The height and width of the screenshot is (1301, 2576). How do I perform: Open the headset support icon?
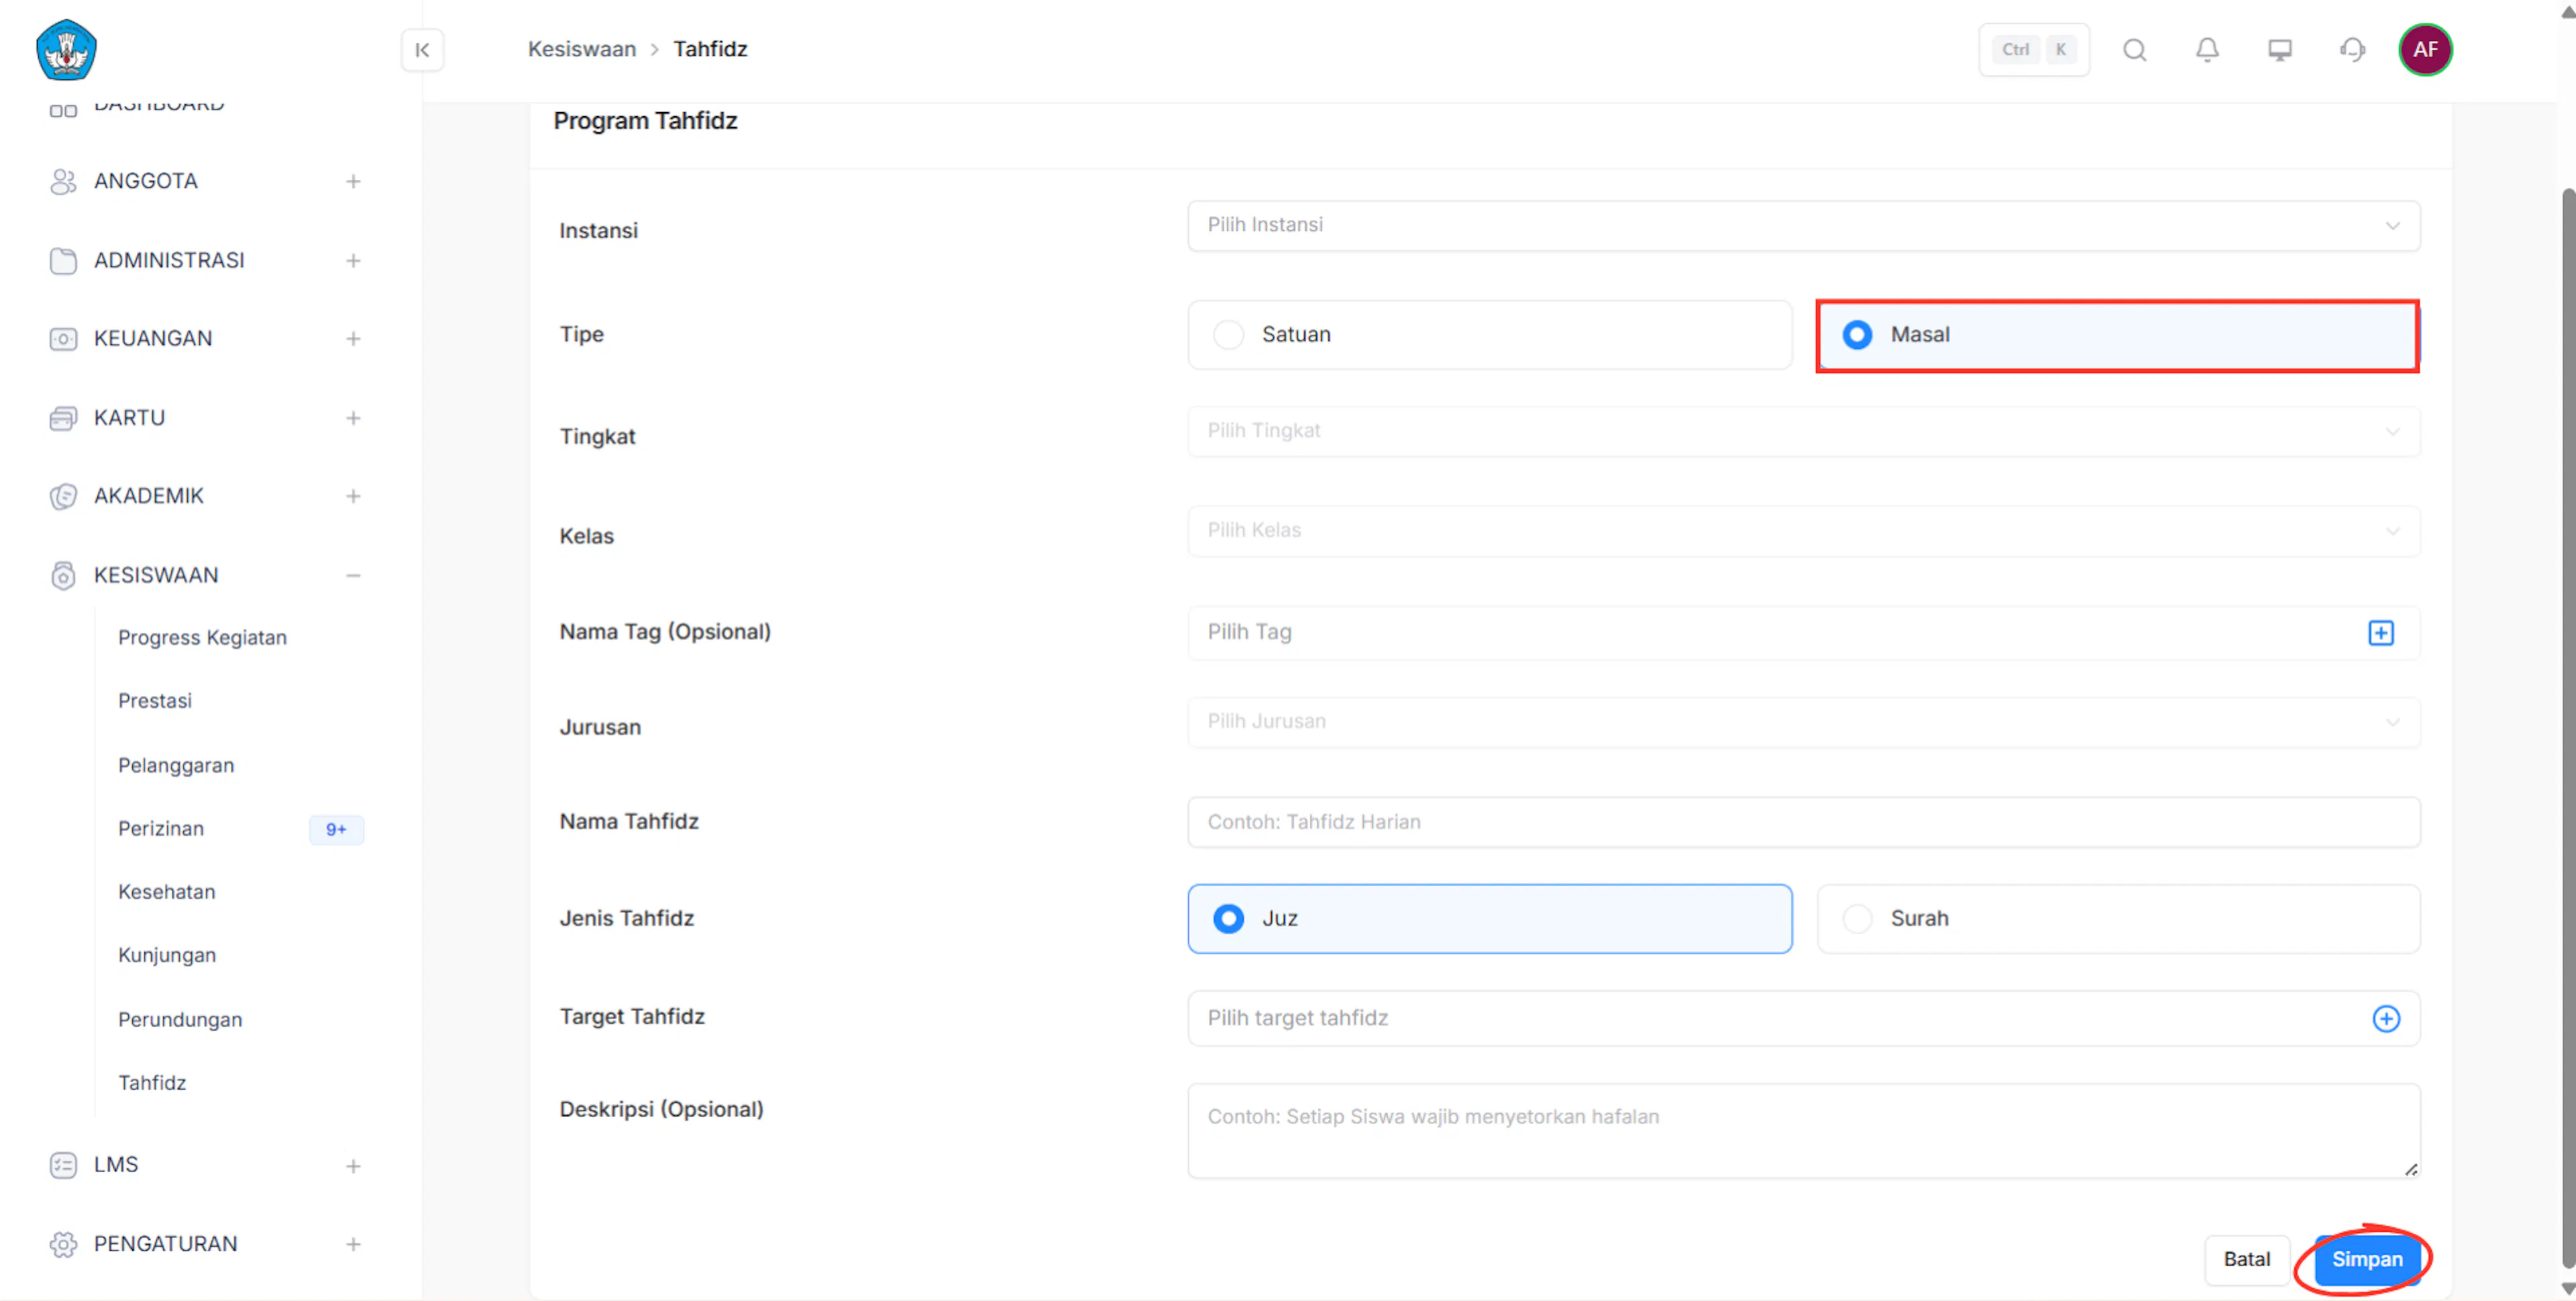(x=2352, y=50)
